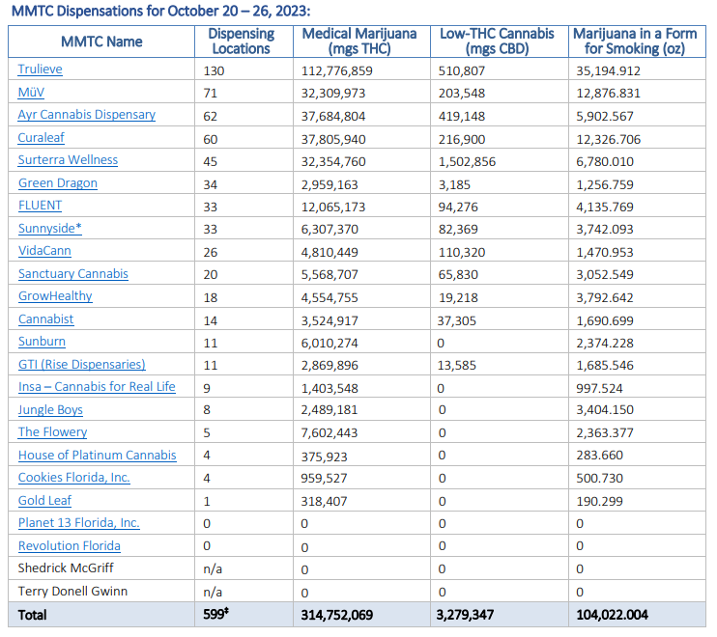Follow the Ayr Cannabis Dispensary link
Image resolution: width=717 pixels, height=637 pixels.
click(x=86, y=115)
